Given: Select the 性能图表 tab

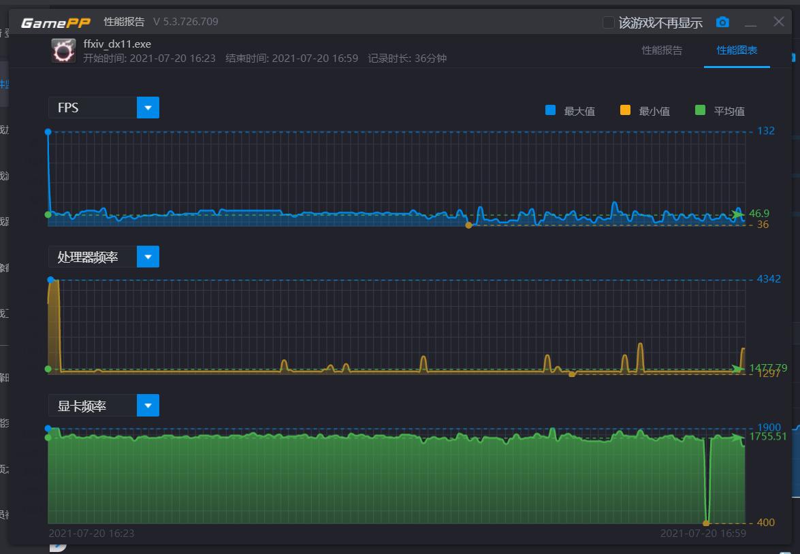Looking at the screenshot, I should tap(737, 50).
